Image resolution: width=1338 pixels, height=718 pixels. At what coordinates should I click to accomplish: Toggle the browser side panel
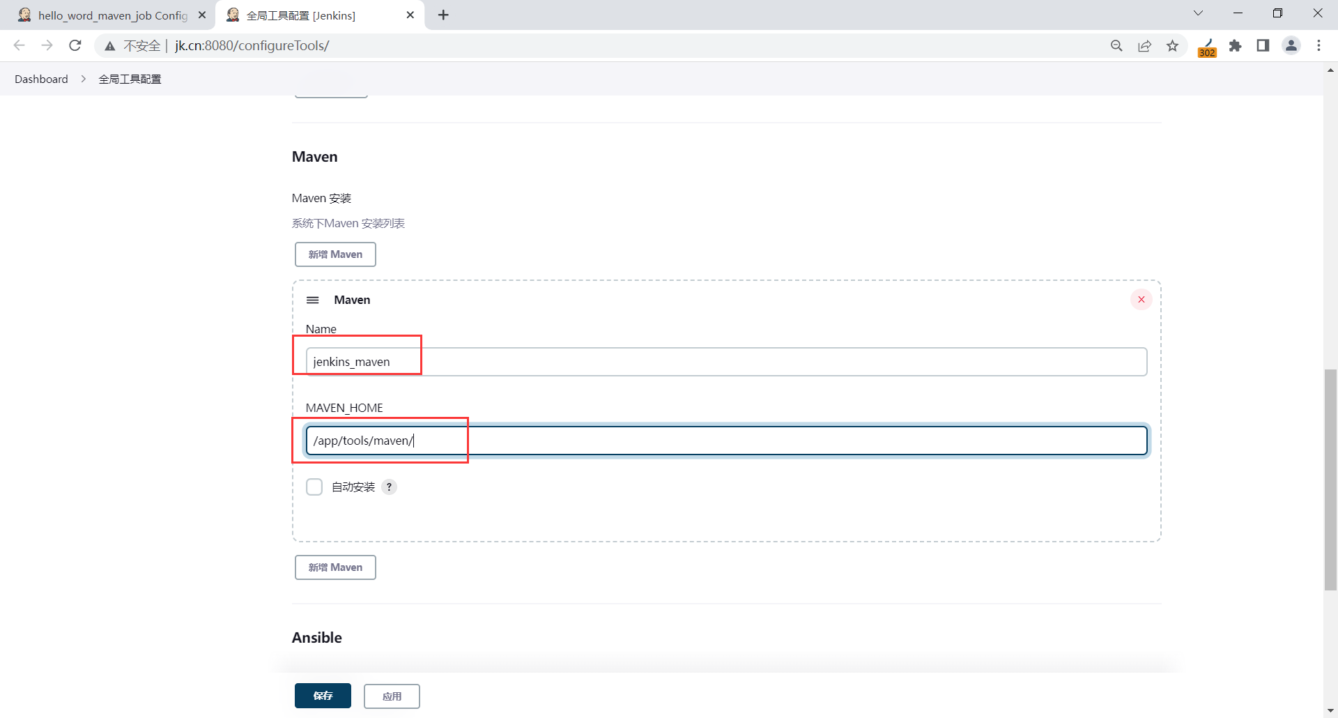coord(1263,46)
